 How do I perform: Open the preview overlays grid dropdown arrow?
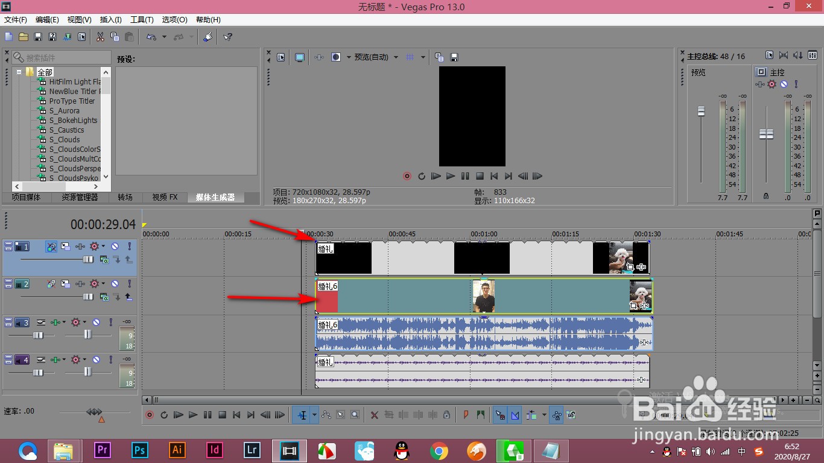423,57
